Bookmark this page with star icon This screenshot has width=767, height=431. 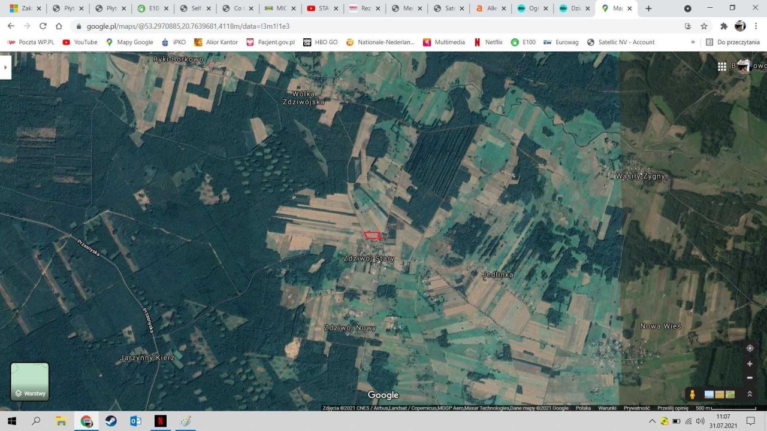pyautogui.click(x=704, y=26)
